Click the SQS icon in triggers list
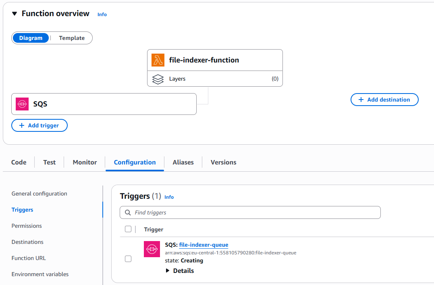434x285 pixels. click(152, 249)
